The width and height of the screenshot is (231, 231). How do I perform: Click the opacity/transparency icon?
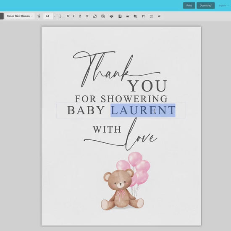[135, 16]
